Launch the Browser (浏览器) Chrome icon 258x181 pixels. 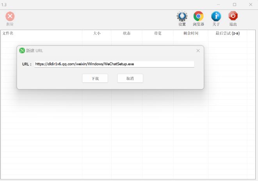pos(198,16)
